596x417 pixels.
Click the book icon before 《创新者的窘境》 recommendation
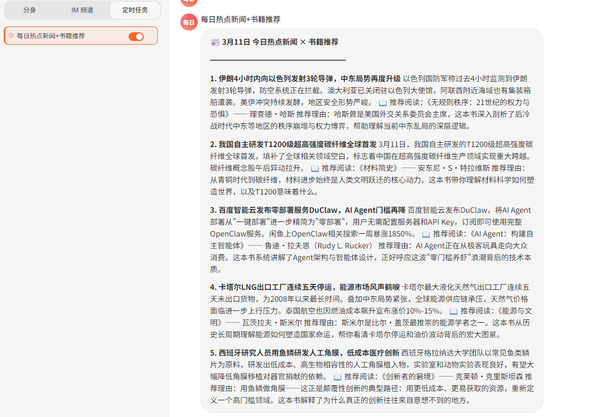338,377
